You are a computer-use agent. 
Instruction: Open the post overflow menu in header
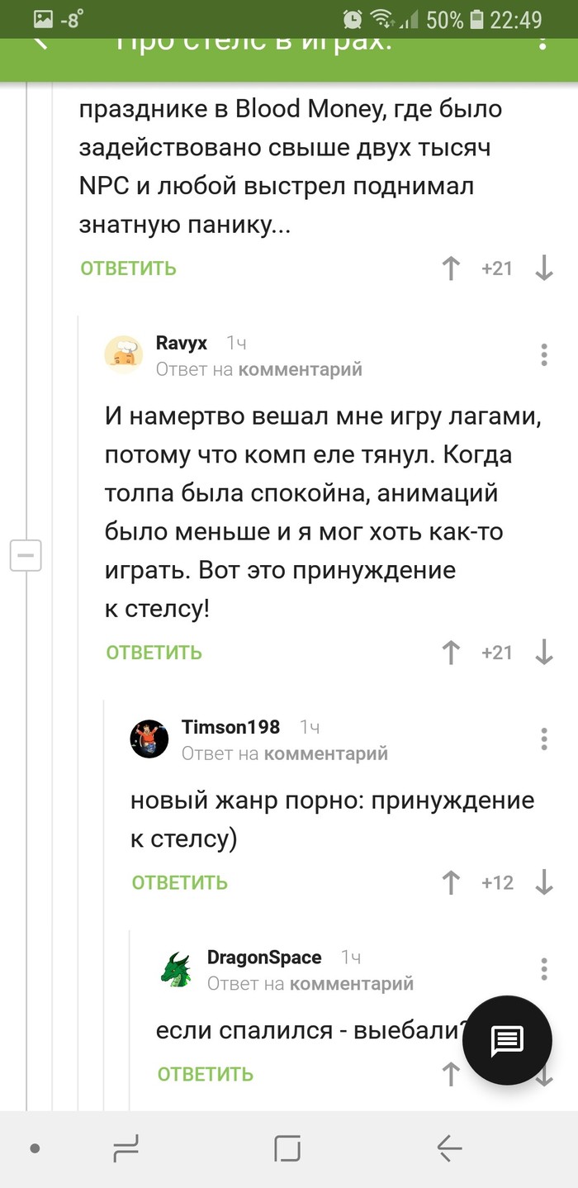pos(542,41)
